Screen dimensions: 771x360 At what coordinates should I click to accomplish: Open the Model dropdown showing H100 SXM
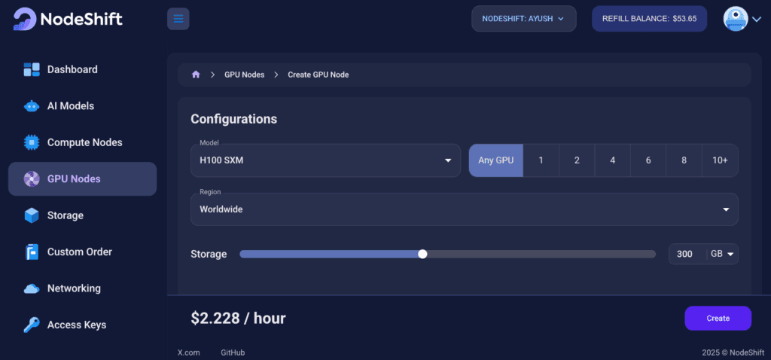[x=325, y=160]
